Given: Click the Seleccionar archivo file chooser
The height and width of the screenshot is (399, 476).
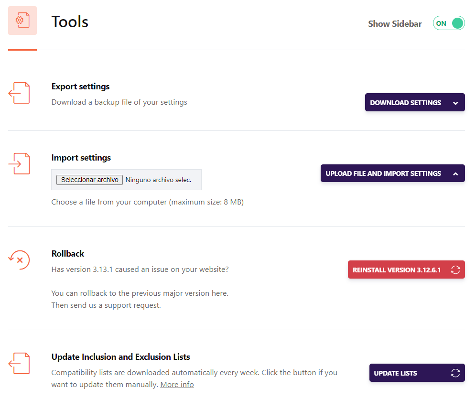Looking at the screenshot, I should tap(89, 180).
